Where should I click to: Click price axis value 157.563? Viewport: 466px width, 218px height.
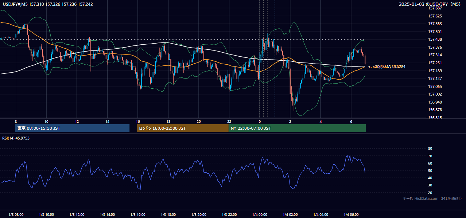tap(435, 24)
